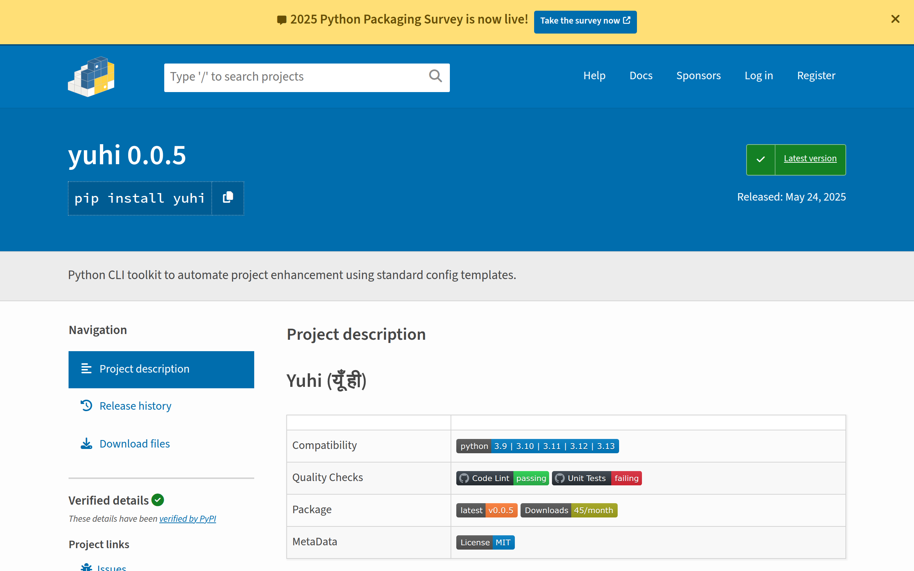Copy pip install command to clipboard

click(x=228, y=198)
